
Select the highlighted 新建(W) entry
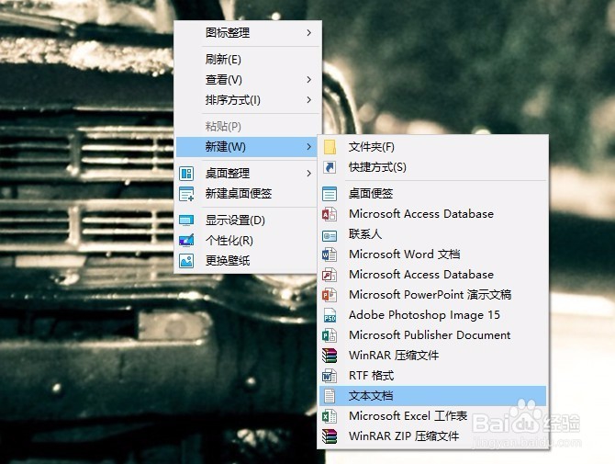coord(248,147)
